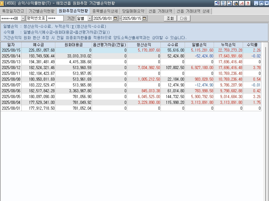Click the liquidation profit 7,034,982.50
The width and height of the screenshot is (269, 201).
(149, 68)
